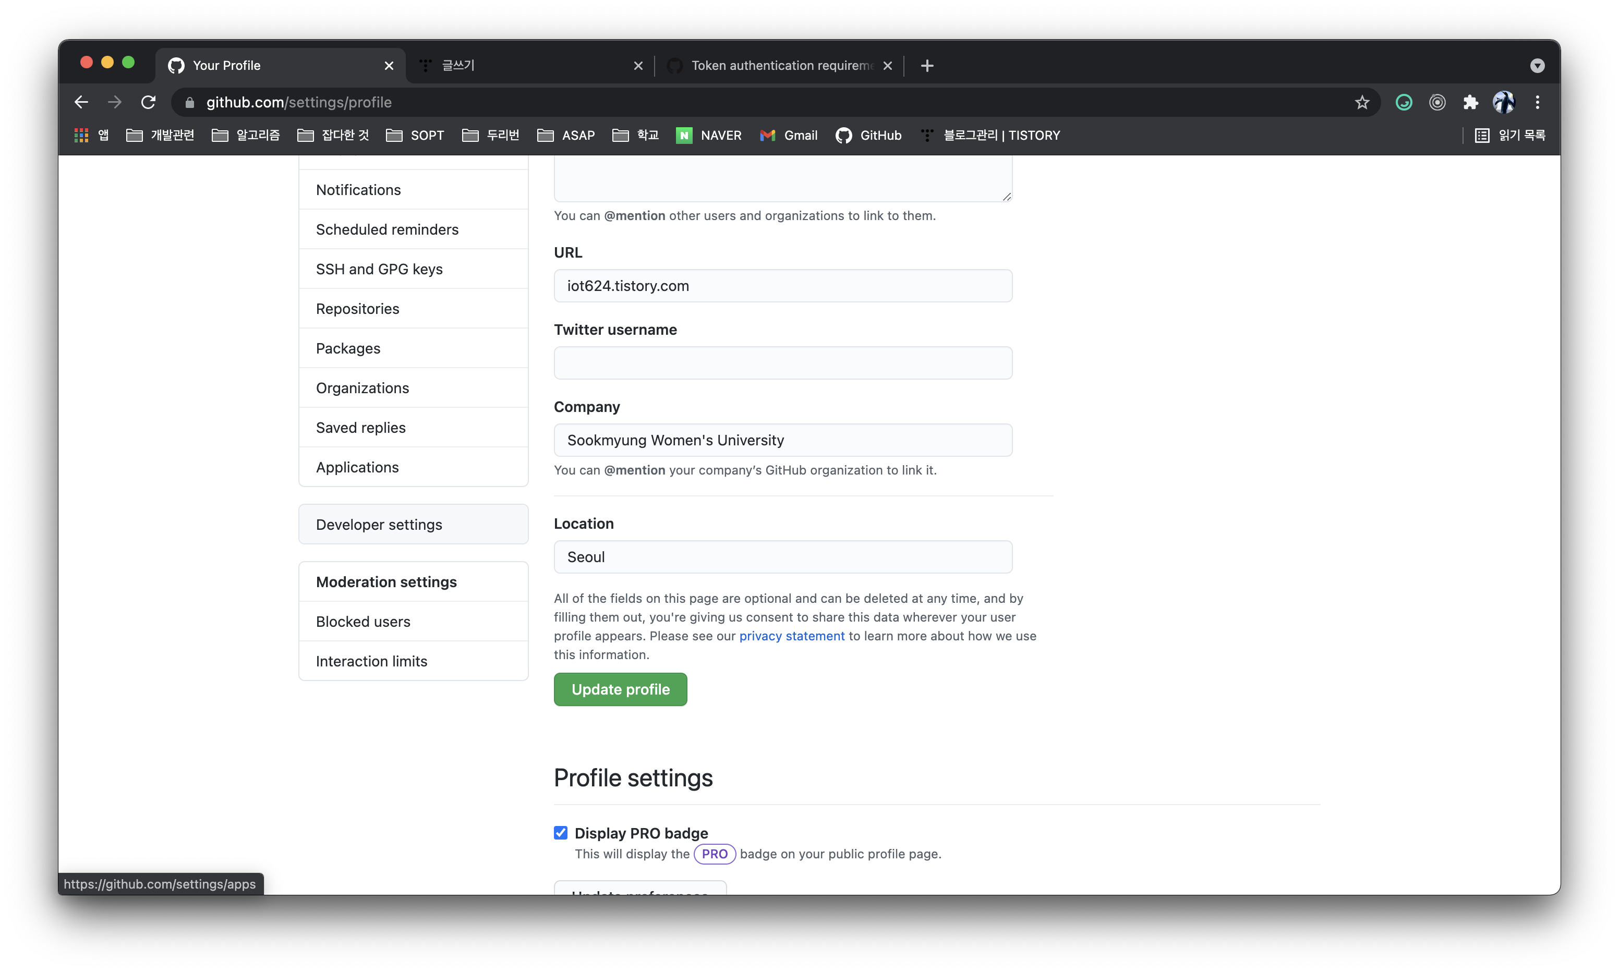Image resolution: width=1619 pixels, height=972 pixels.
Task: Open SSH and GPG keys settings
Action: tap(379, 269)
